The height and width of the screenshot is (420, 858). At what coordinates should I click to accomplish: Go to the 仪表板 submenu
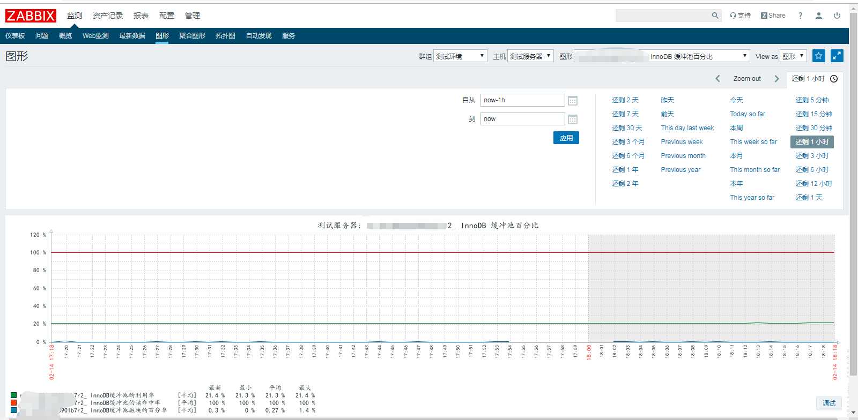pos(15,36)
